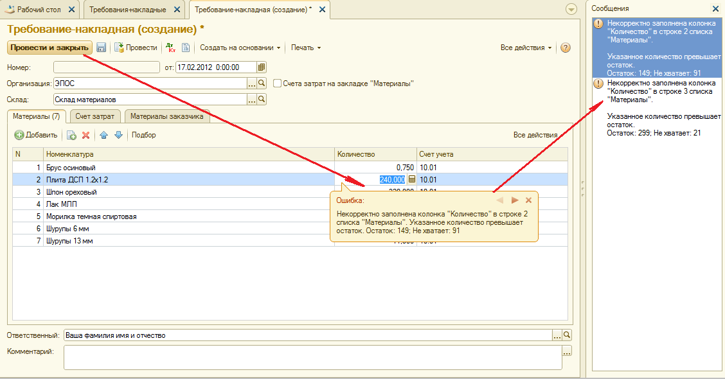
Task: Click the Дт/Кт postings icon
Action: (x=170, y=48)
